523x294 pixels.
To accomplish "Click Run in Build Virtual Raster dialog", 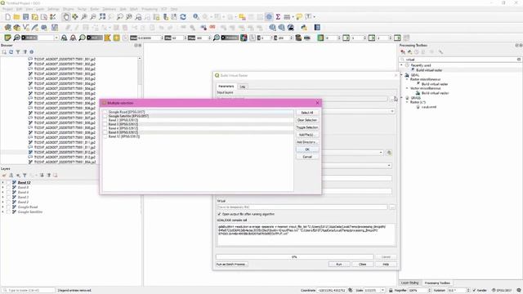I will tap(339, 264).
